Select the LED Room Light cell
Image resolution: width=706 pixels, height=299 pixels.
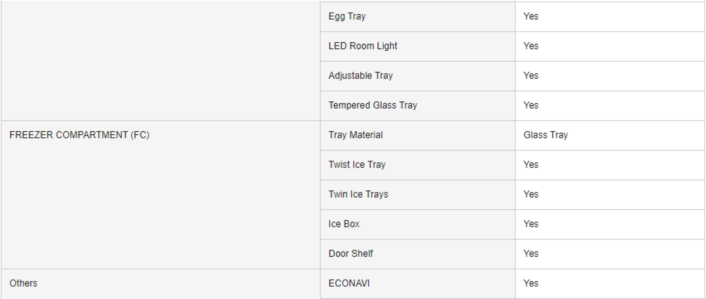tap(363, 46)
